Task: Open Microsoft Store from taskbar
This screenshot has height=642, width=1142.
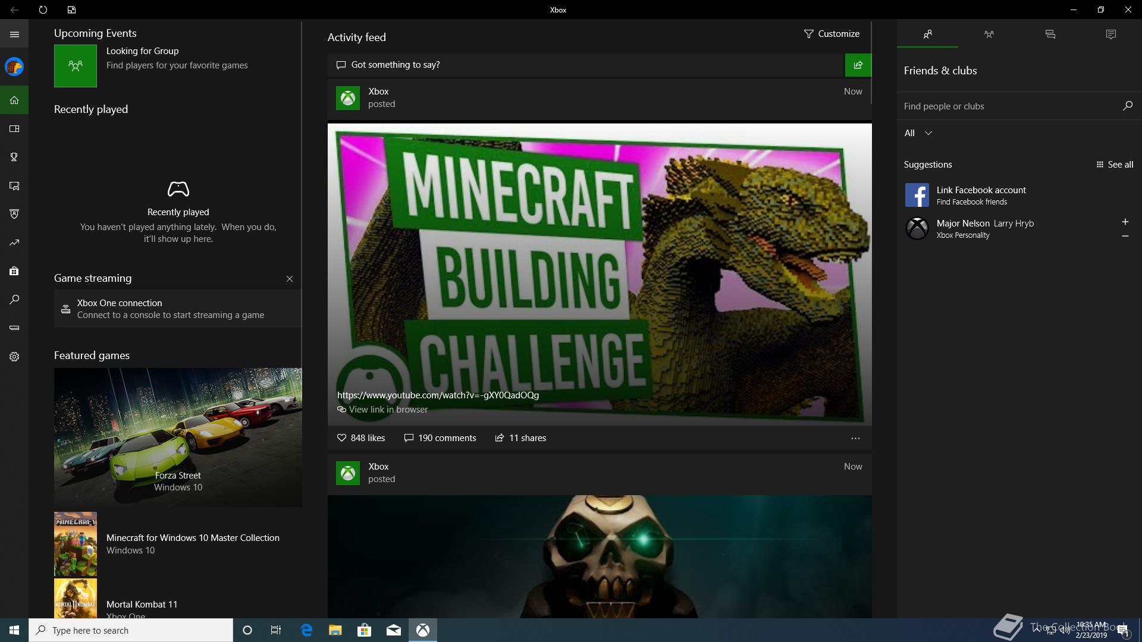Action: [365, 630]
